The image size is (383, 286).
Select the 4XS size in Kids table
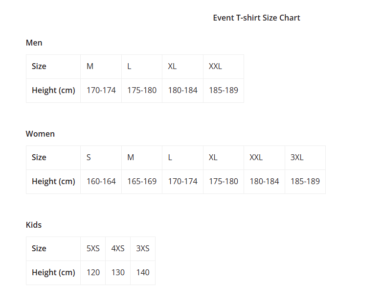click(118, 248)
